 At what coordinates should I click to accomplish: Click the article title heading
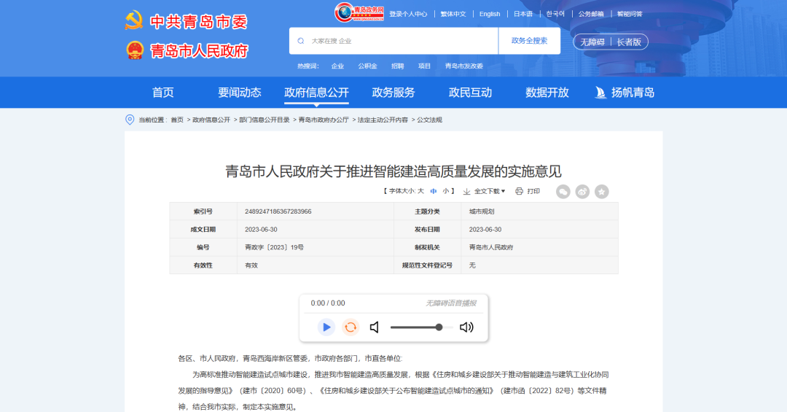(393, 171)
